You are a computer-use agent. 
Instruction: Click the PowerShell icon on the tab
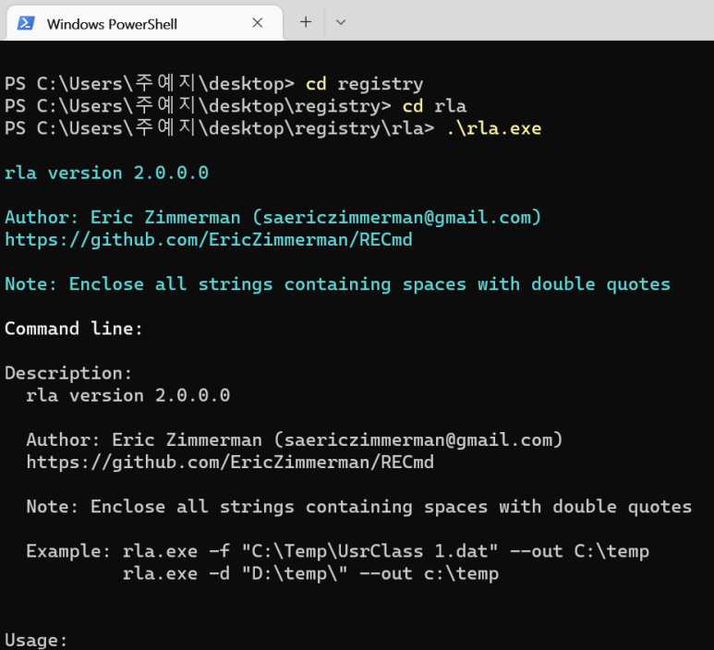pyautogui.click(x=26, y=23)
